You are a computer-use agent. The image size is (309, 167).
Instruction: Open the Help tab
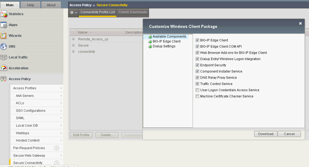pyautogui.click(x=31, y=5)
